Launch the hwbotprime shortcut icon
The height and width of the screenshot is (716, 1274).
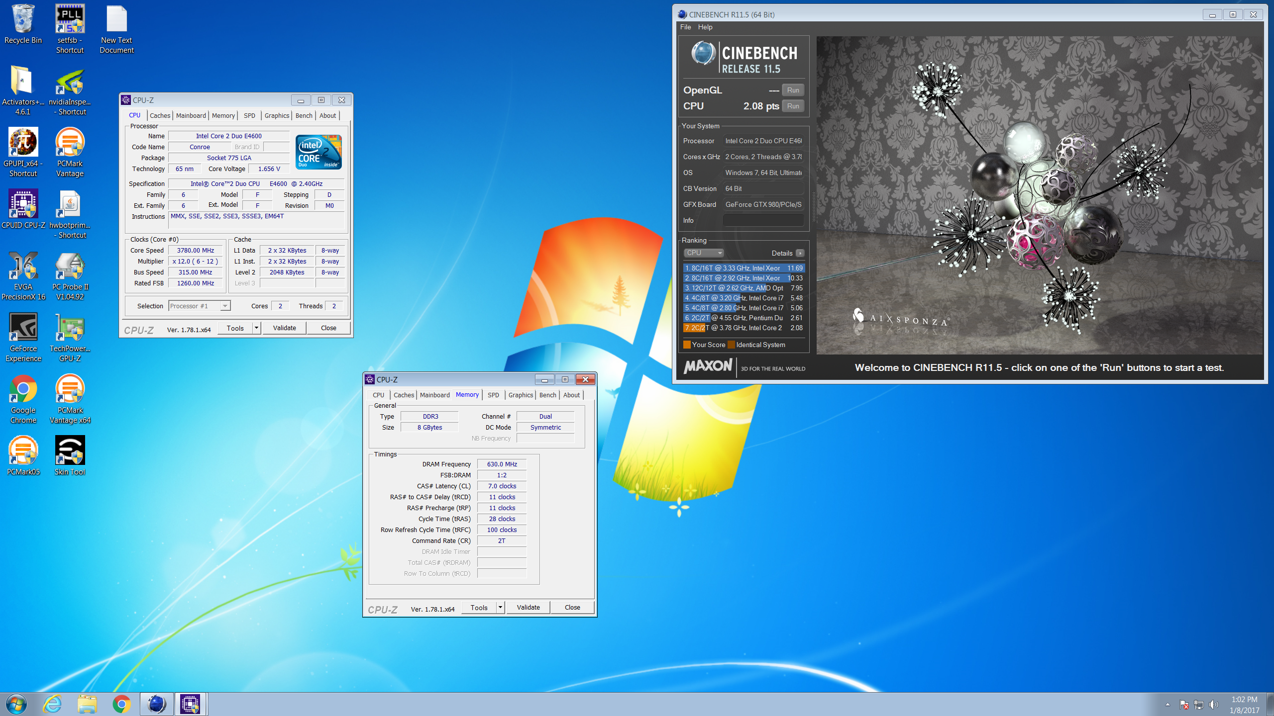pos(70,214)
